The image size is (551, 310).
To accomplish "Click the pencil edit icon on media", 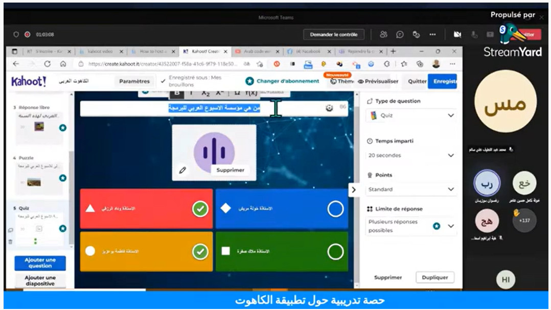I will coord(182,170).
